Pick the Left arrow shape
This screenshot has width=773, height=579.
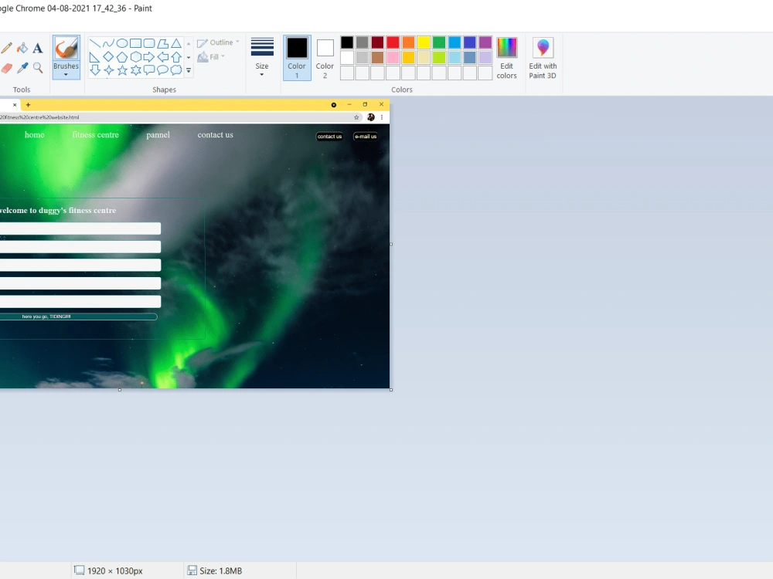[x=162, y=57]
